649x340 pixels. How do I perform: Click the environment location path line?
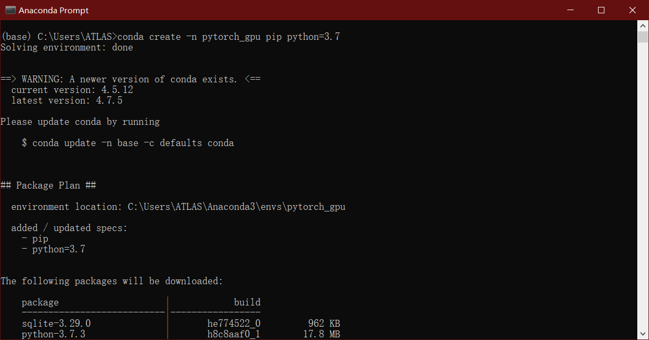click(x=178, y=207)
